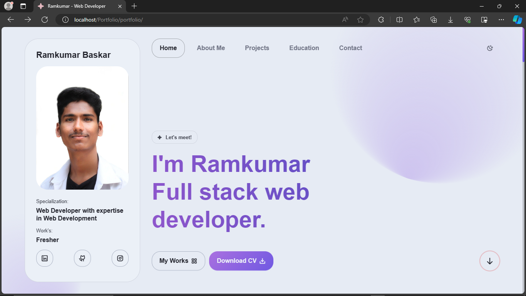Toggle dark mode with moon icon
The height and width of the screenshot is (296, 526).
point(490,48)
